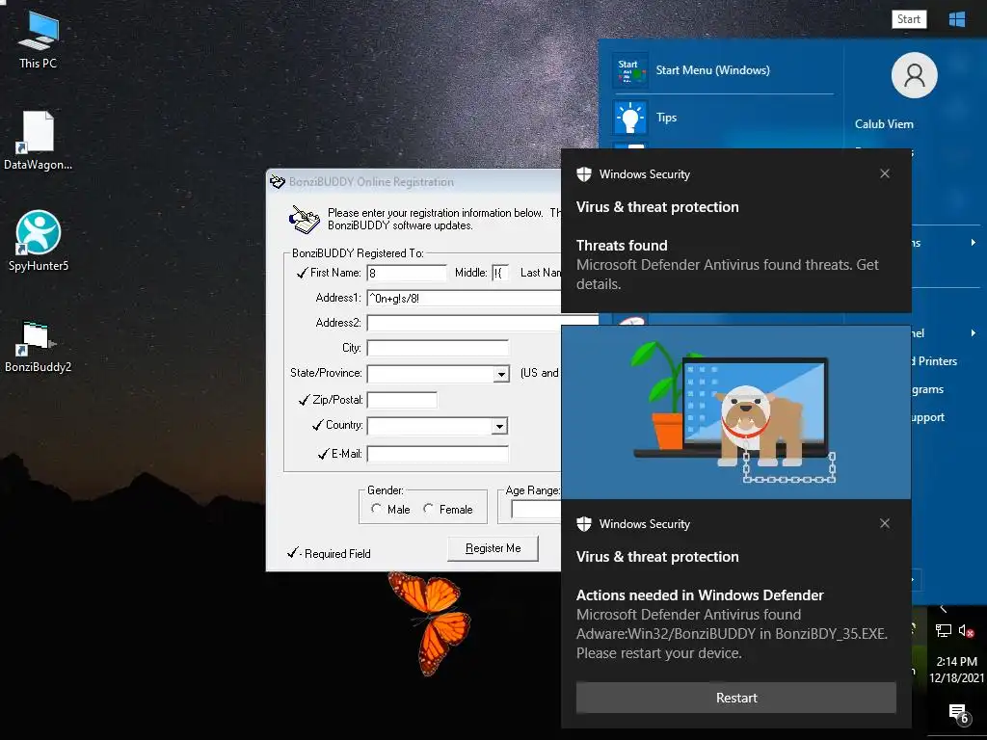Click the registration notepad icon in dialog
Image resolution: width=987 pixels, height=740 pixels.
click(304, 219)
